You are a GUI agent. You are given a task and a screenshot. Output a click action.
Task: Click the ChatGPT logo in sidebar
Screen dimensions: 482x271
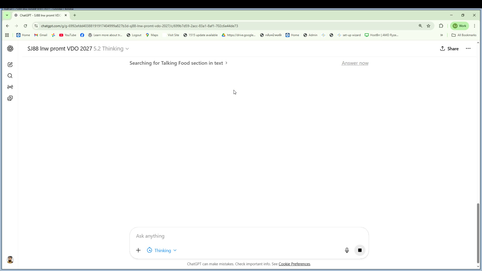point(10,49)
